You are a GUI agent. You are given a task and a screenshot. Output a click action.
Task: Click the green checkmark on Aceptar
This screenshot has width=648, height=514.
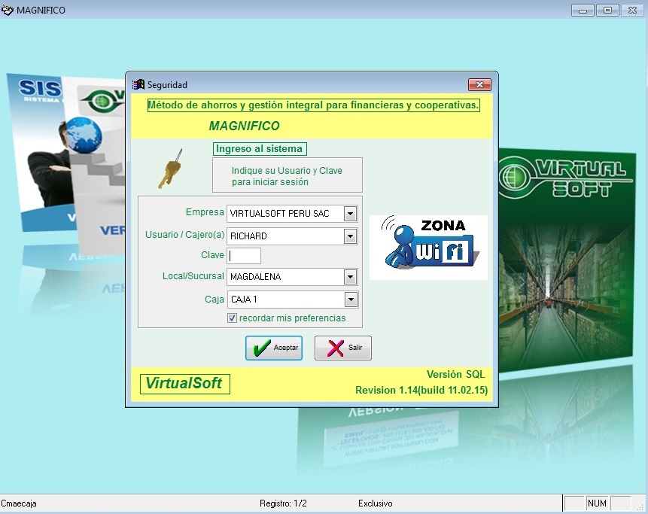click(x=262, y=348)
